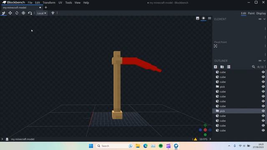Switch to Display mode tab
The image size is (267, 150).
[261, 13]
